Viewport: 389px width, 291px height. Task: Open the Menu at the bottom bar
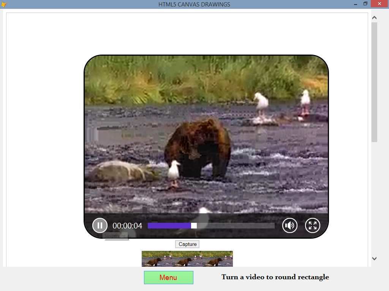(168, 277)
